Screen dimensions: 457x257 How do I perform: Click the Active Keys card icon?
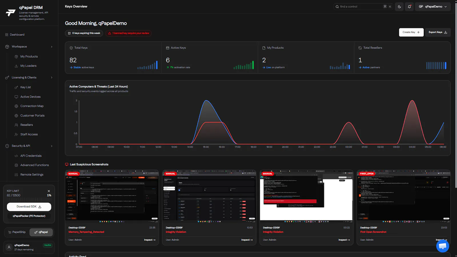click(x=168, y=48)
